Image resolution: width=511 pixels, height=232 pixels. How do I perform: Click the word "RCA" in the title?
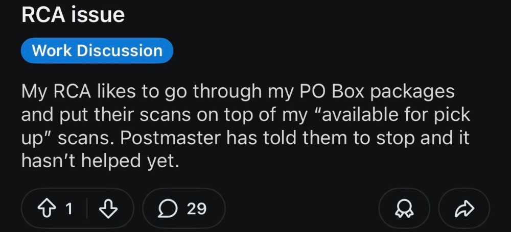43,15
